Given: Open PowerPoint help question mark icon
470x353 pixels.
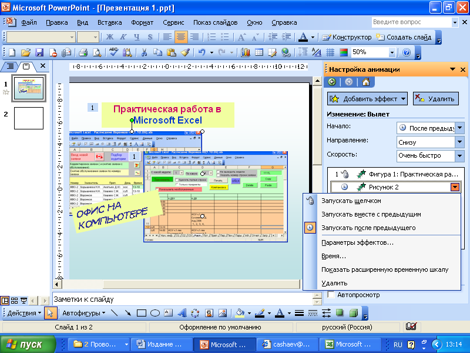Looking at the screenshot, I should coord(407,52).
